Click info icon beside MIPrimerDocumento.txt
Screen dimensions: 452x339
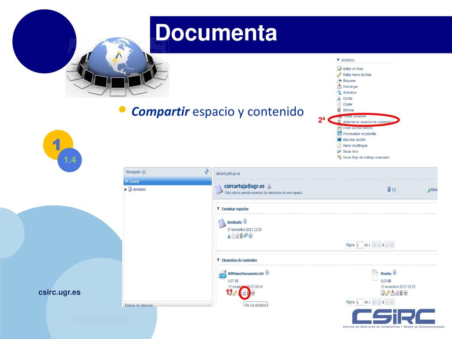(267, 273)
